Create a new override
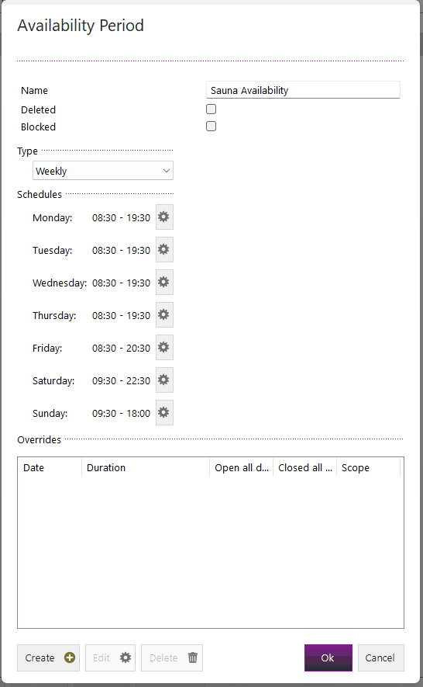423x687 pixels. click(48, 658)
